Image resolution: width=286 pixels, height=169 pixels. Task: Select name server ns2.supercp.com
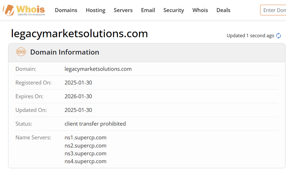click(85, 145)
